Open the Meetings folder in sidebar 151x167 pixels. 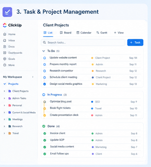click(17, 119)
